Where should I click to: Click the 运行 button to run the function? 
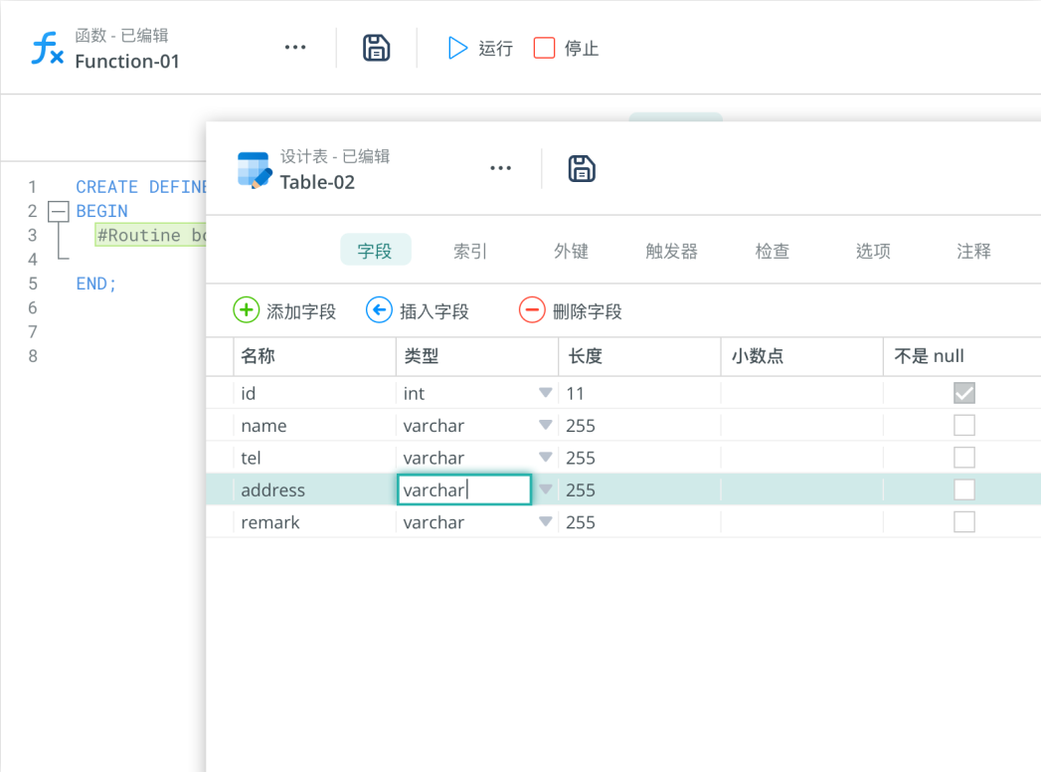(479, 47)
